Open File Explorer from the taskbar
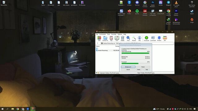 tap(13, 109)
